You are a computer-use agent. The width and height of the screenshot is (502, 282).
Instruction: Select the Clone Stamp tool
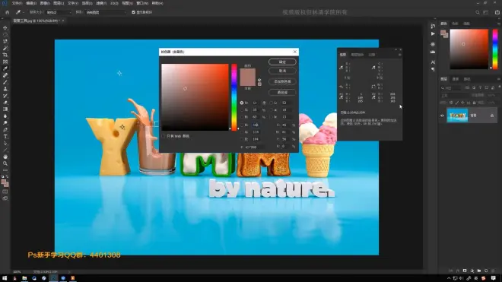(x=5, y=89)
